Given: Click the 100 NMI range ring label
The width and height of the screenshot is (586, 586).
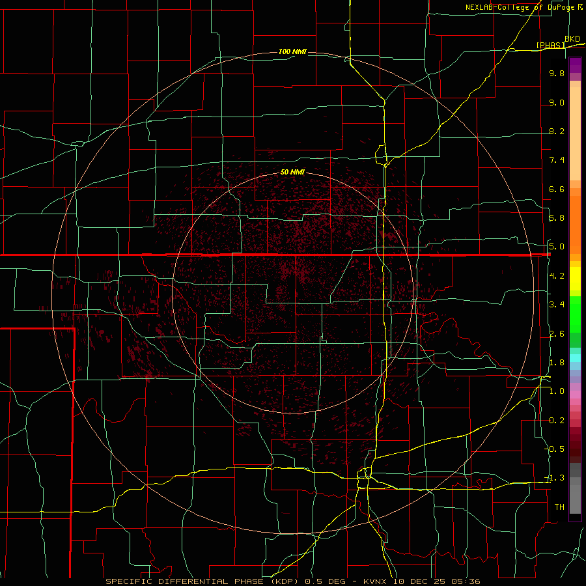Looking at the screenshot, I should [x=292, y=51].
